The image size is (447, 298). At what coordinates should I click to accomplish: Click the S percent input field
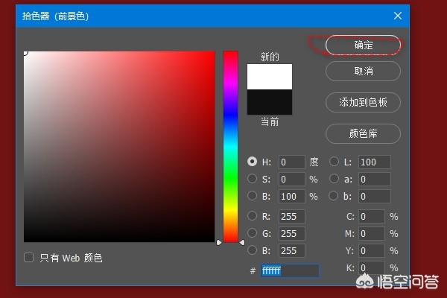tap(291, 179)
